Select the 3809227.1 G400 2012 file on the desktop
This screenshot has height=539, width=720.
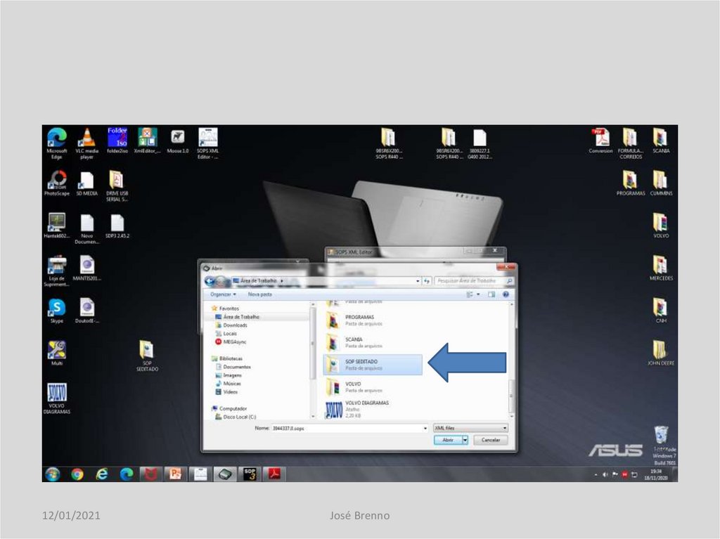pos(480,143)
